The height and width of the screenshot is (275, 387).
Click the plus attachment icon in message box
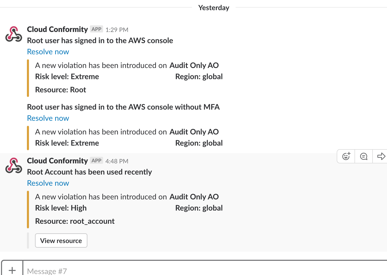[x=12, y=270]
